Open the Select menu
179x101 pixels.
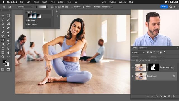(61, 2)
